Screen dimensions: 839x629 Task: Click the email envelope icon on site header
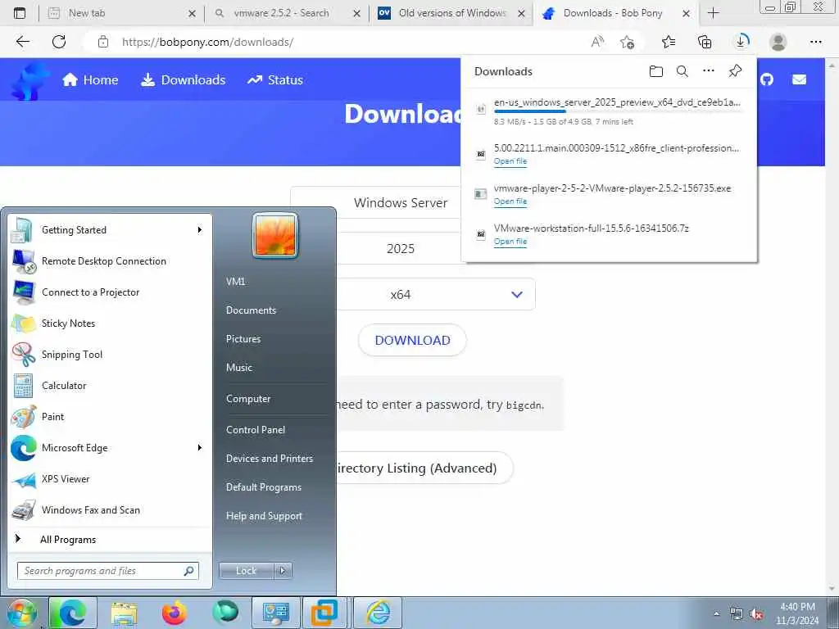[799, 79]
